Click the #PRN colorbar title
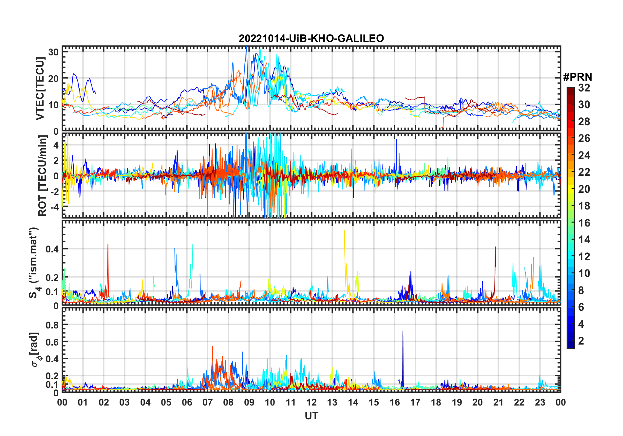Viewport: 623px width, 436px height. 577,77
